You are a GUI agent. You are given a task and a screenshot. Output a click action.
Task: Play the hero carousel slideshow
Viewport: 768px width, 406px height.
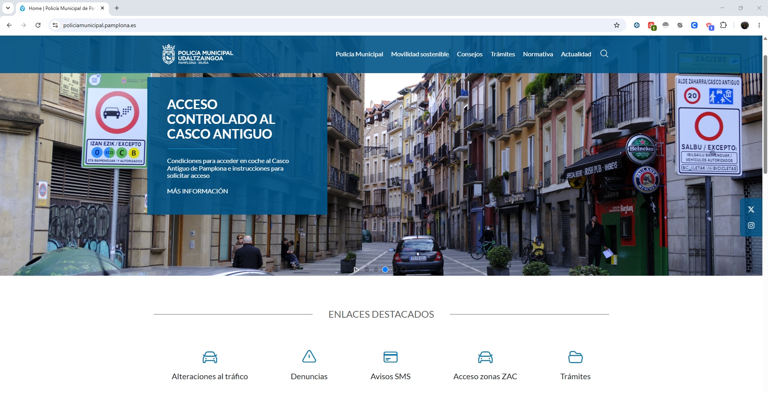tap(356, 270)
